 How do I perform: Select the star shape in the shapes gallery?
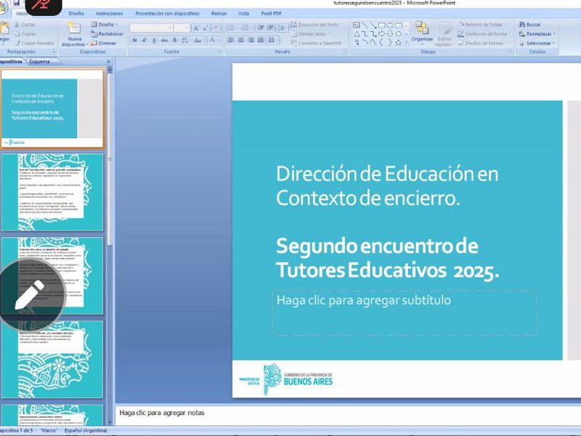click(399, 42)
